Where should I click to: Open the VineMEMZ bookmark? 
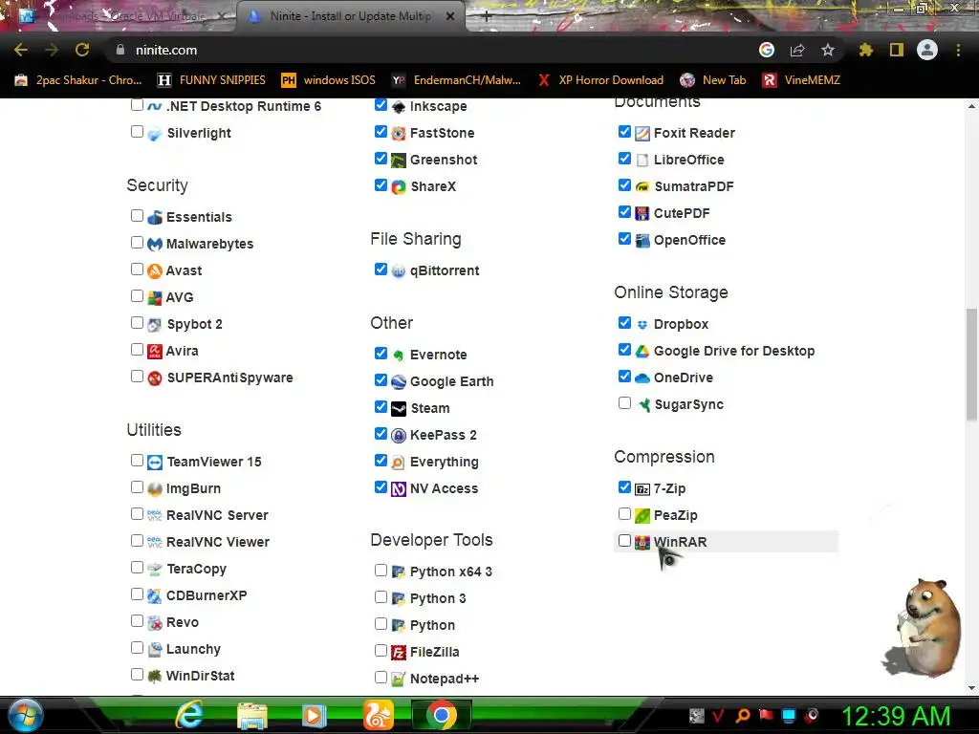[802, 80]
